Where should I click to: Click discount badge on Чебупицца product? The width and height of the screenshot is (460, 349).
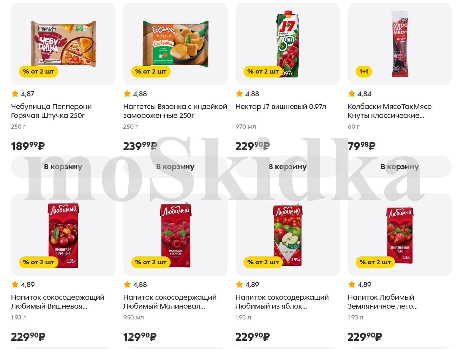coord(39,72)
